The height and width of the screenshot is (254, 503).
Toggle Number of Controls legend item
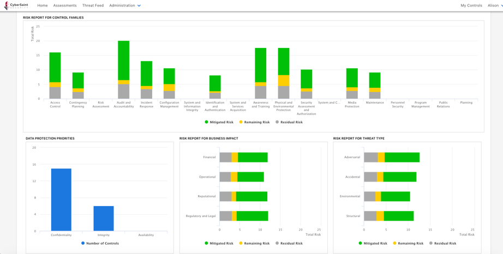click(x=100, y=243)
